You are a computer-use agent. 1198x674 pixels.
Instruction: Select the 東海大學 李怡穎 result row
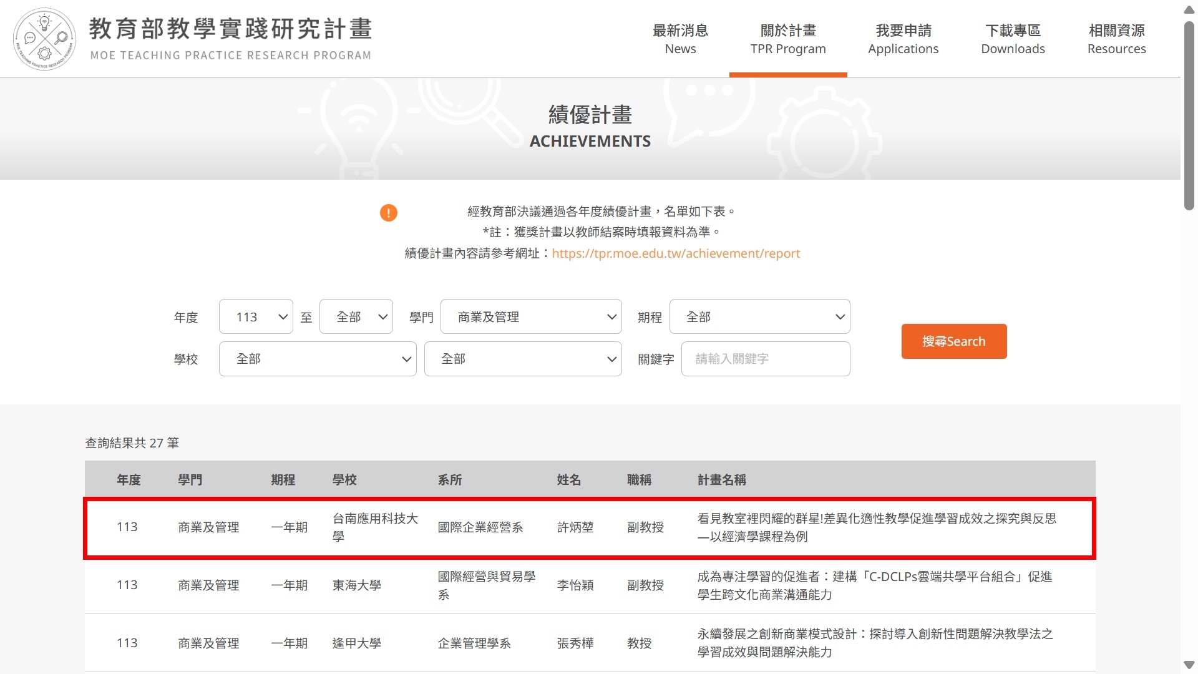pyautogui.click(x=590, y=585)
